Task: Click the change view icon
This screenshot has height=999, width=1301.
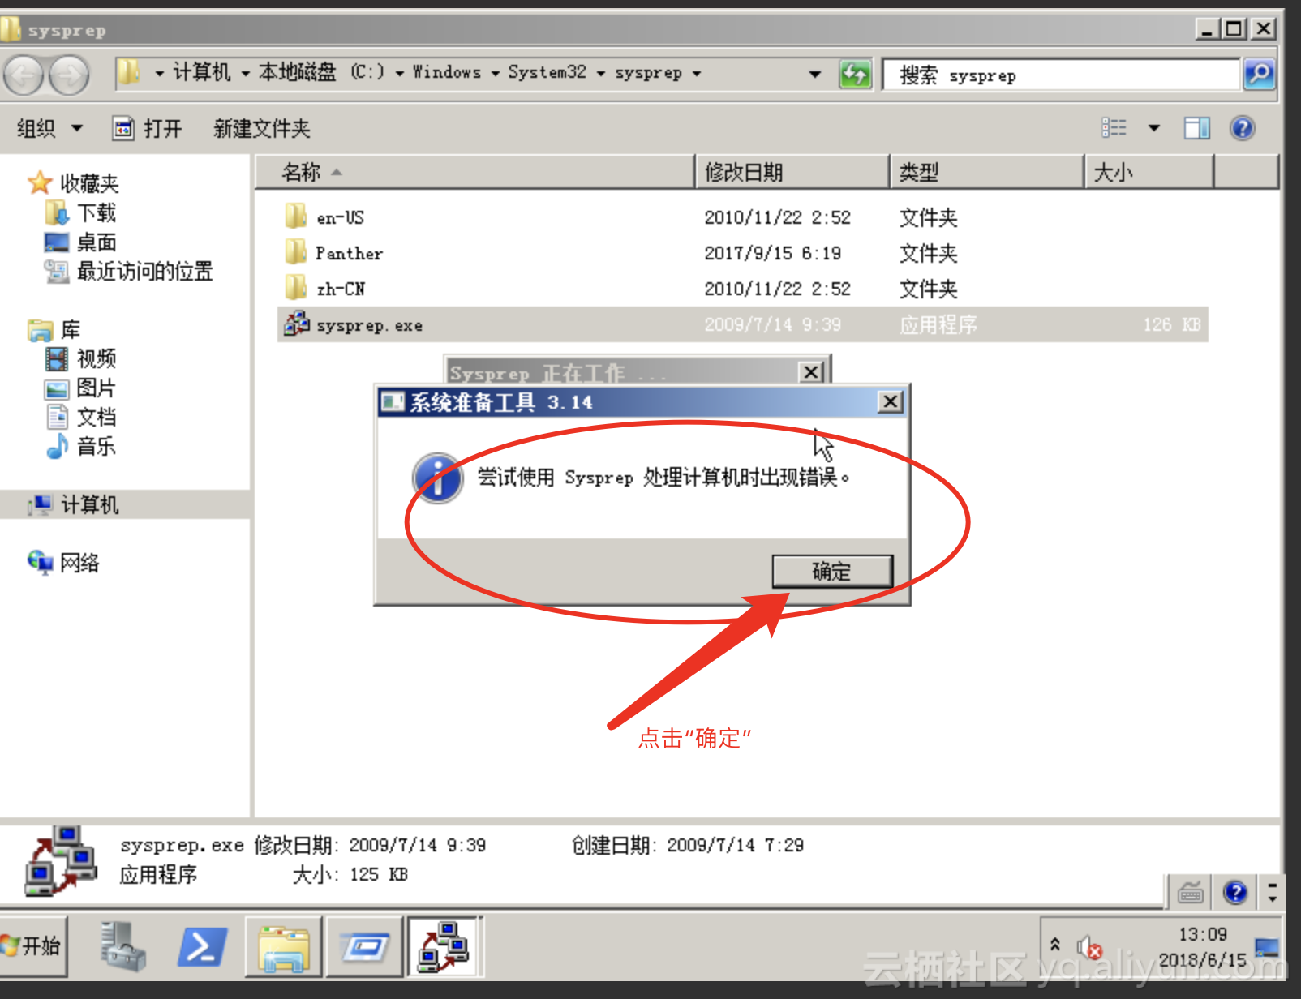Action: [1114, 127]
